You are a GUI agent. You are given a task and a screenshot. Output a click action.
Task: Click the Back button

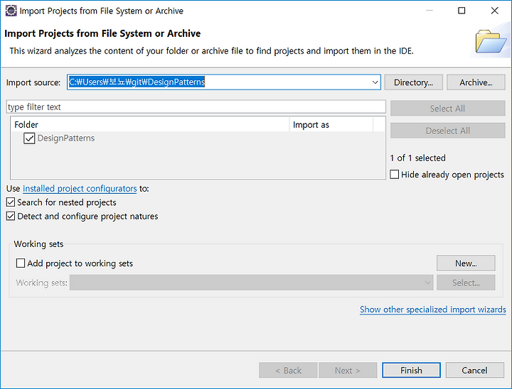point(288,371)
